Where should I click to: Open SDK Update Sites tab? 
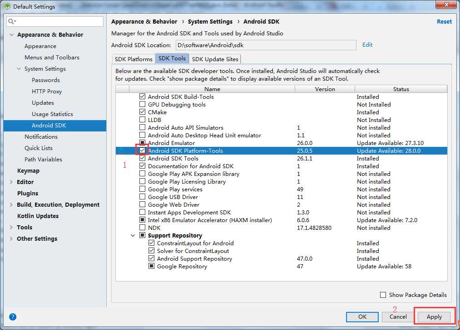point(215,59)
